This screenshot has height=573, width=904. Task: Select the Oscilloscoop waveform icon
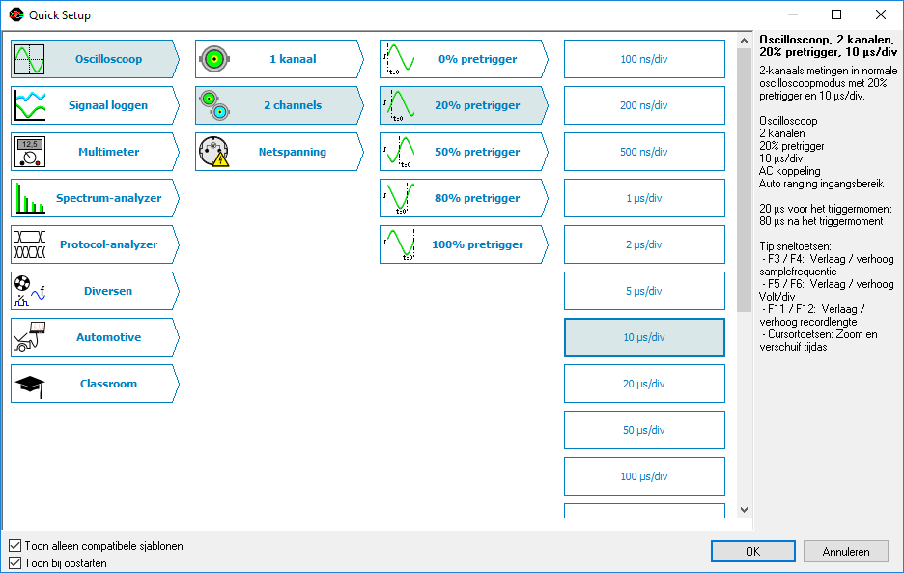point(29,59)
